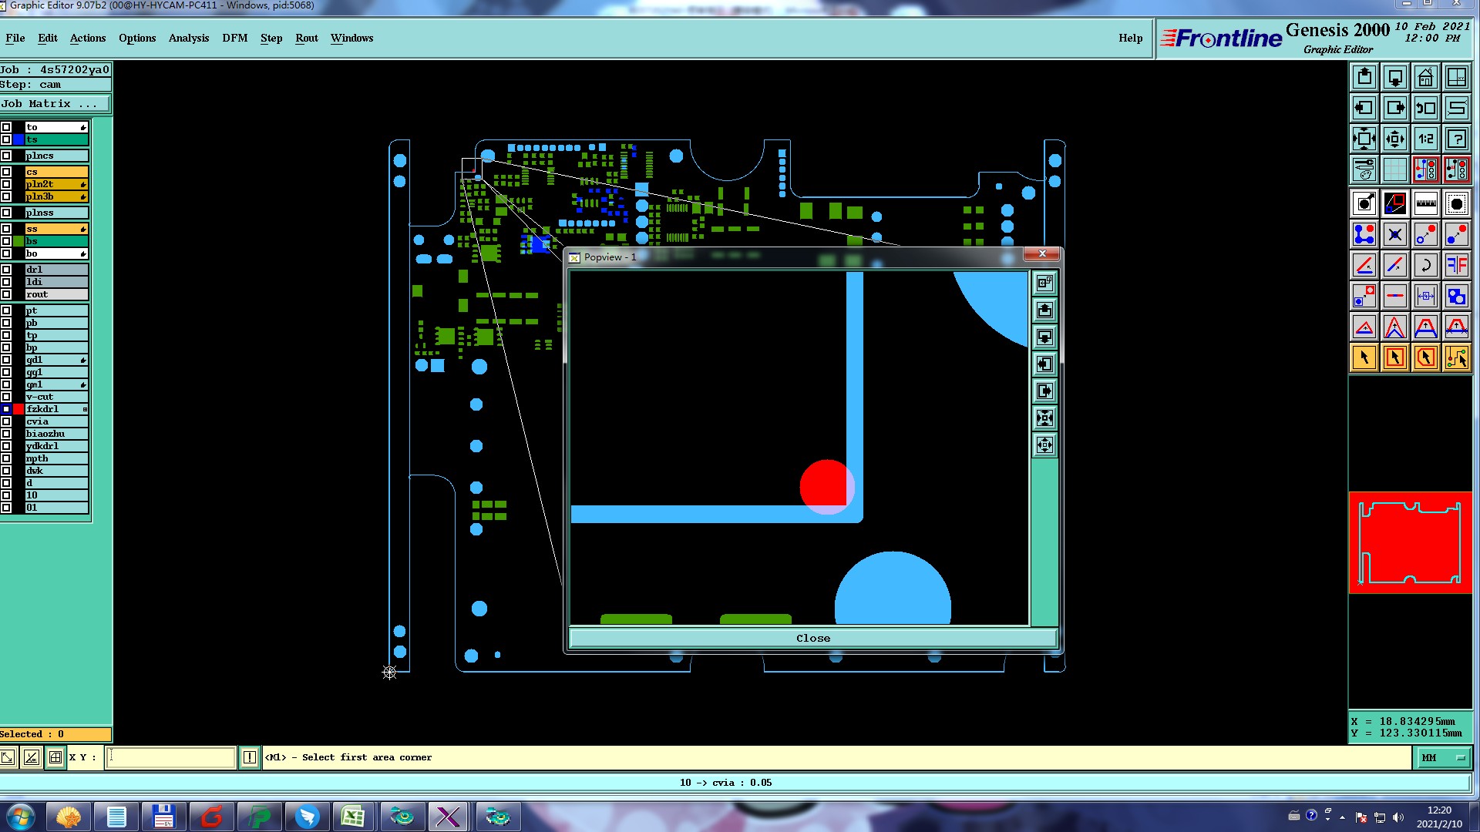Select the net selection tool icon
The height and width of the screenshot is (832, 1480).
pyautogui.click(x=1456, y=357)
